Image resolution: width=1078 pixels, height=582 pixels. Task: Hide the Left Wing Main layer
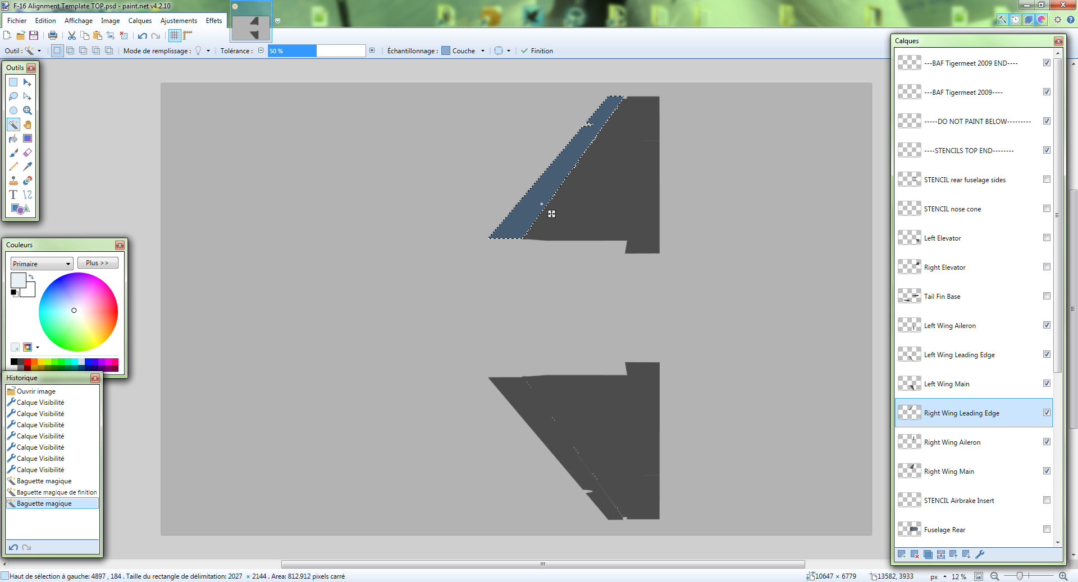1047,384
